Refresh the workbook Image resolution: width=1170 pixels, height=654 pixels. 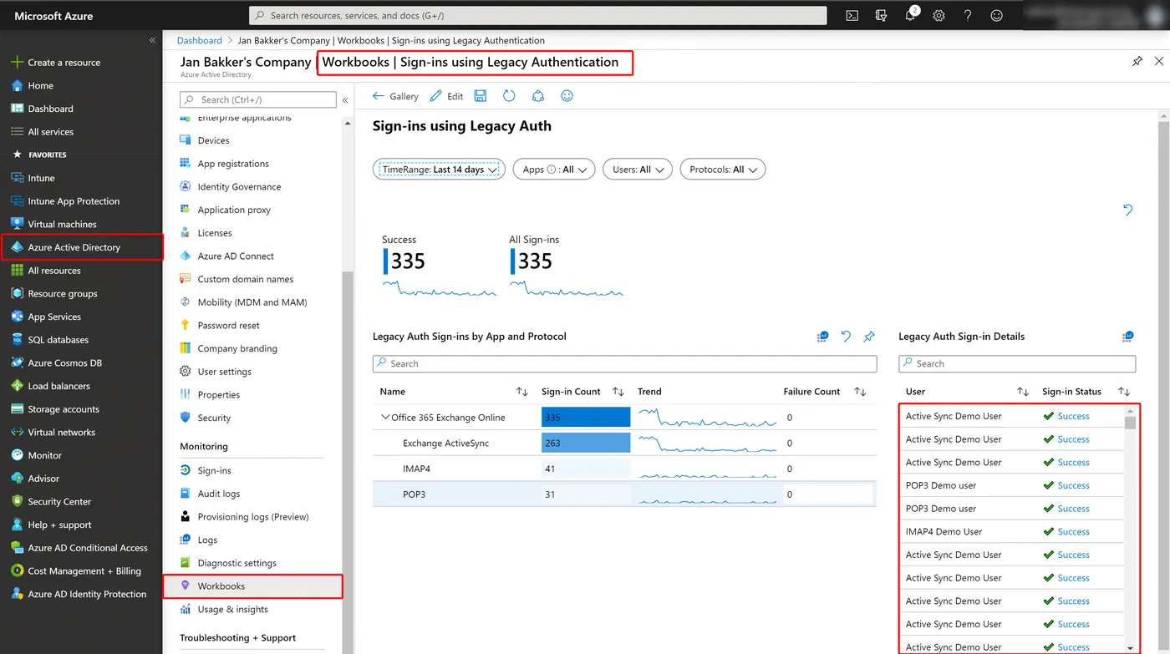coord(509,96)
